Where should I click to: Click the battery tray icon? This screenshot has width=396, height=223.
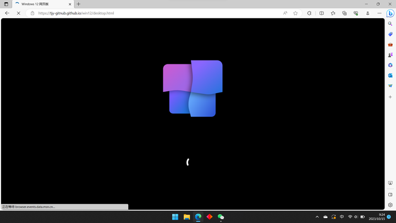point(362,217)
